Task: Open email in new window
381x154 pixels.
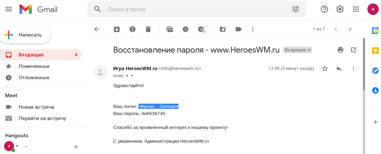Action: (x=353, y=50)
